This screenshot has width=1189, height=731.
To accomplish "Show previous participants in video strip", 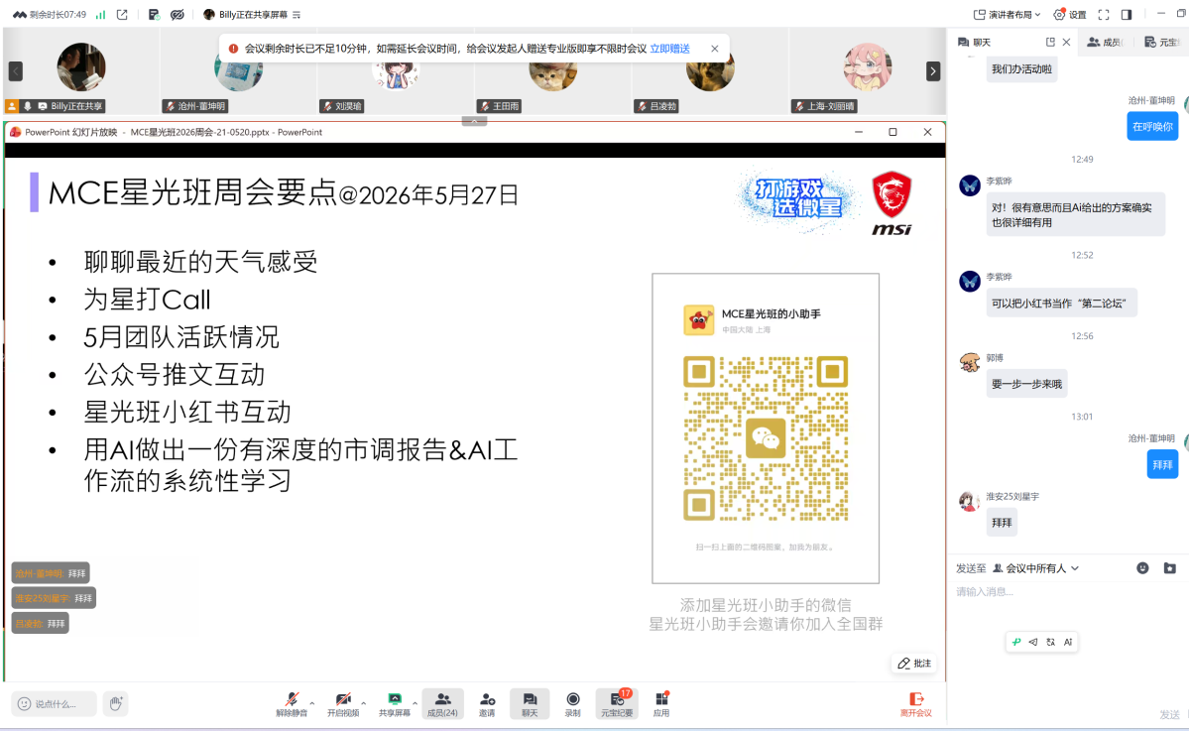I will pyautogui.click(x=15, y=70).
